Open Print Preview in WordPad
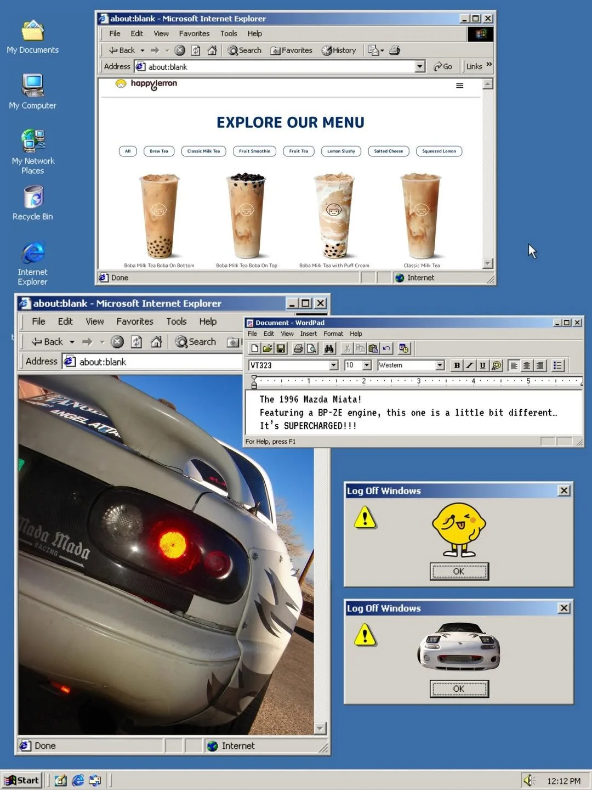The width and height of the screenshot is (592, 790). click(311, 348)
